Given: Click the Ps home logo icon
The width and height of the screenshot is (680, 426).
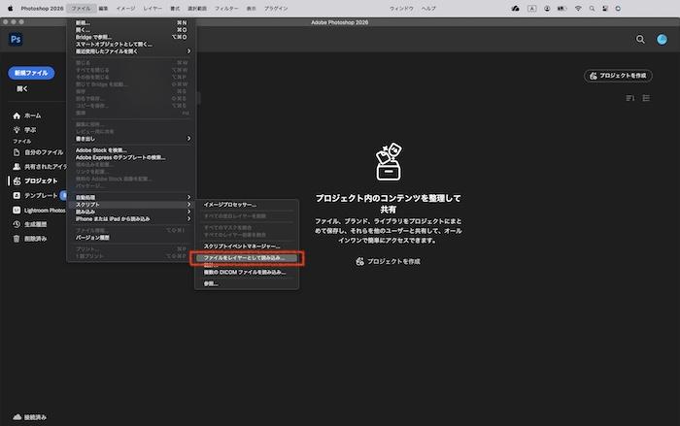Looking at the screenshot, I should click(x=16, y=40).
